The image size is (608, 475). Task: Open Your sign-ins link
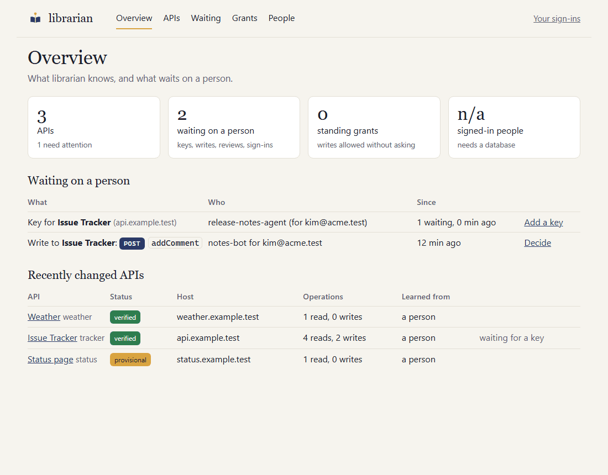[557, 19]
